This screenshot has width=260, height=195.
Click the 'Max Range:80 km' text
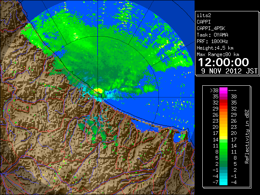218,54
